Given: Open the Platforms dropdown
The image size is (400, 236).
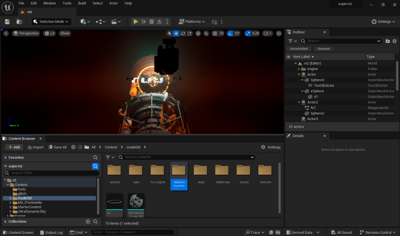Looking at the screenshot, I should tap(192, 21).
